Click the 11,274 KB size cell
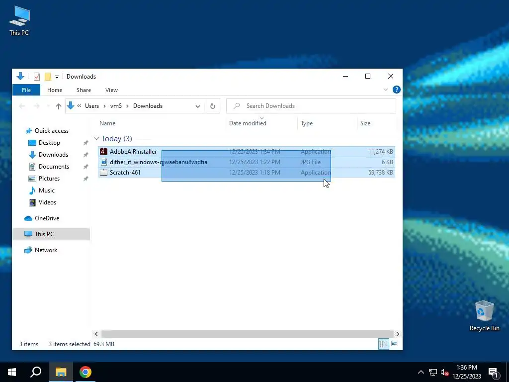The height and width of the screenshot is (382, 509). (x=380, y=152)
